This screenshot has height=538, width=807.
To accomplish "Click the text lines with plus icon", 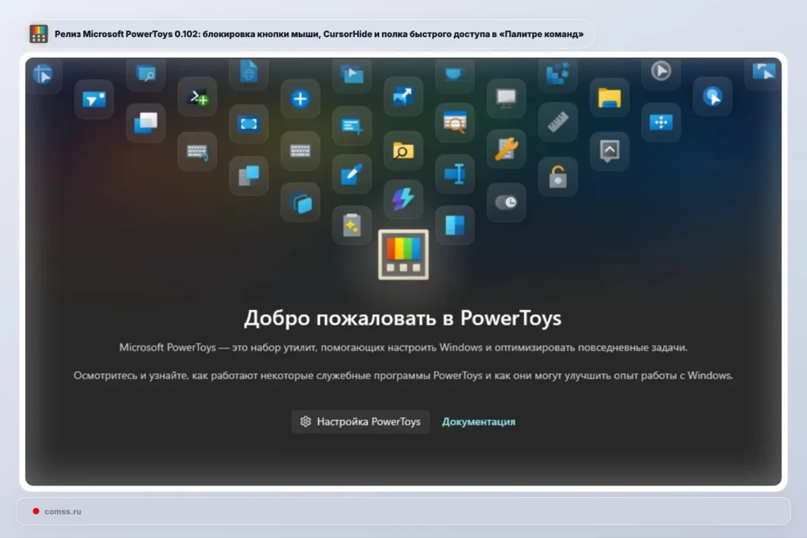I will click(352, 125).
